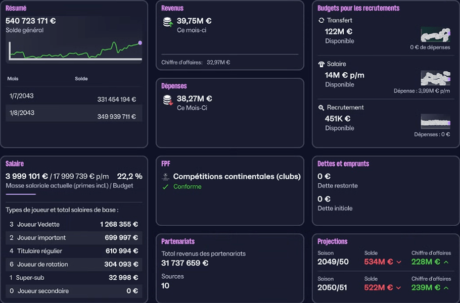The image size is (460, 303).
Task: Open the Partenariats panel heading
Action: coord(178,241)
